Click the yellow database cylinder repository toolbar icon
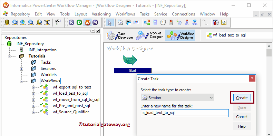 coord(7,22)
